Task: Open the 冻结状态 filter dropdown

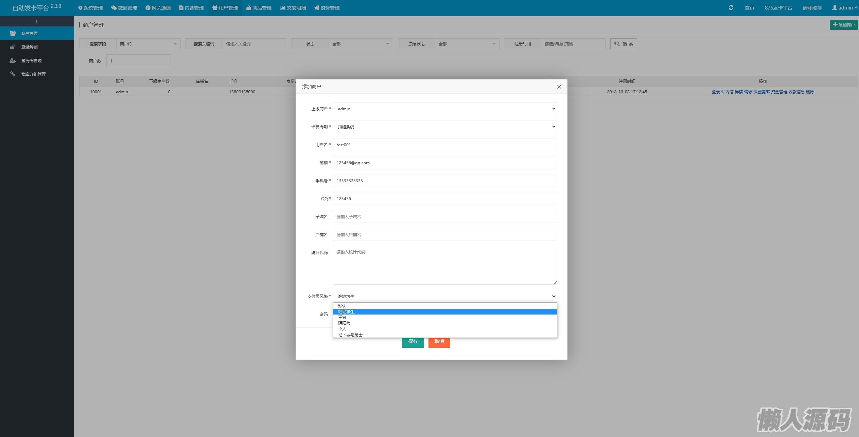Action: point(467,44)
